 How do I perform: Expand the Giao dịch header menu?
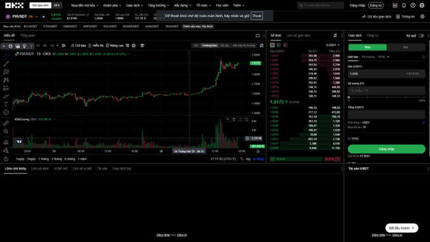[134, 5]
